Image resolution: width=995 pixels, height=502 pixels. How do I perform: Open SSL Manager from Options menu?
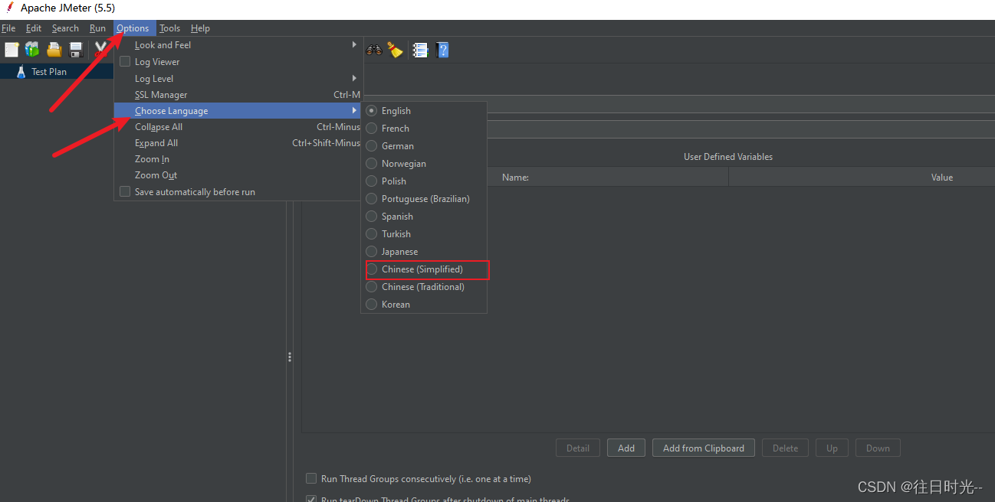point(238,95)
